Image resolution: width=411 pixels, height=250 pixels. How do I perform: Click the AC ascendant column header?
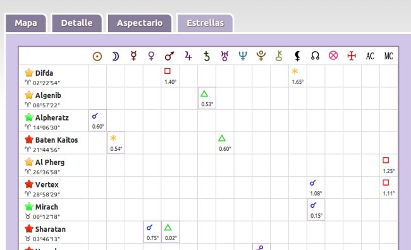tap(370, 56)
